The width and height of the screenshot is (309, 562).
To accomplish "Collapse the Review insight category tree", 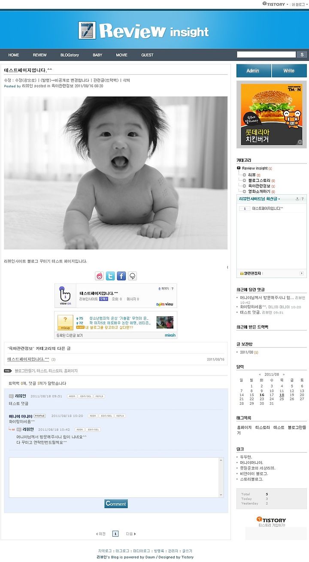I will [239, 168].
